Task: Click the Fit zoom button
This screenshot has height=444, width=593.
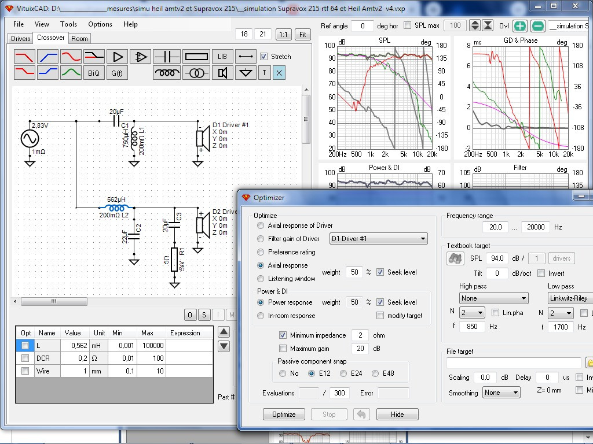Action: click(302, 34)
